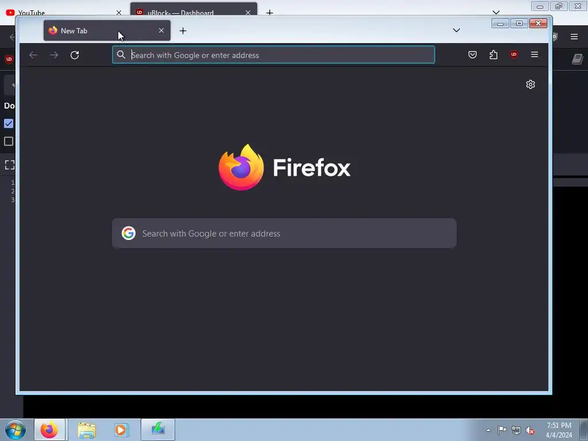Close the uBlock Dashboard tab in background window

click(x=248, y=13)
